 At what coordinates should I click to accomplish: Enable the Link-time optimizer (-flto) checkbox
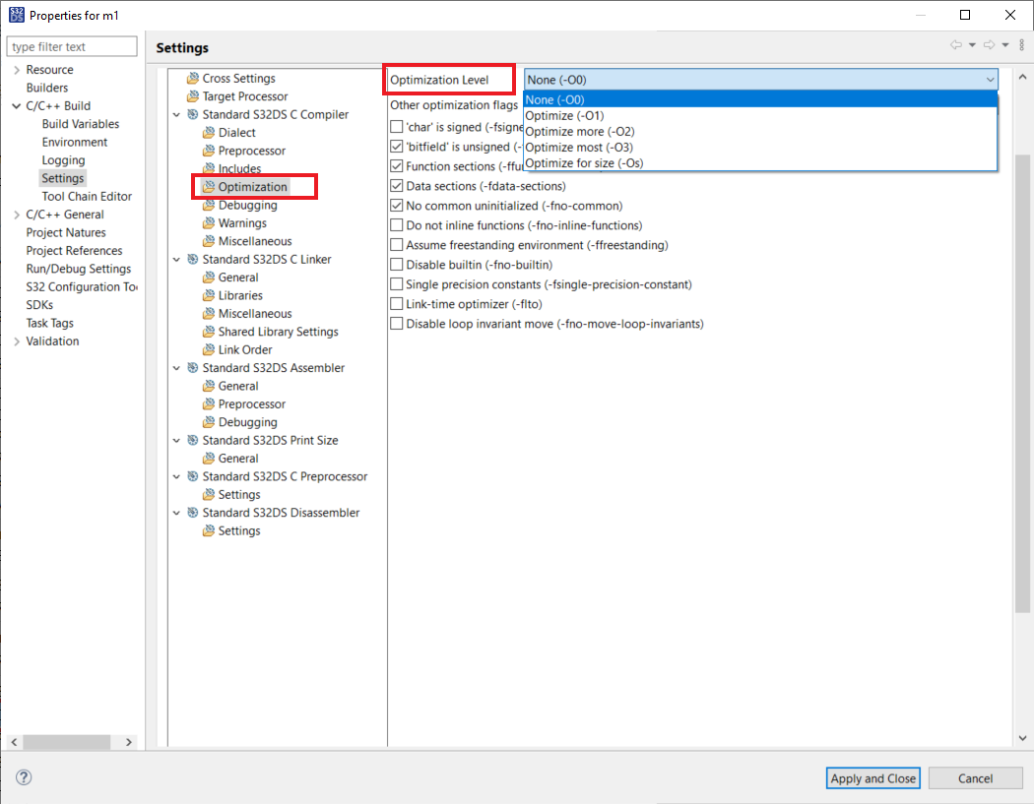point(396,304)
